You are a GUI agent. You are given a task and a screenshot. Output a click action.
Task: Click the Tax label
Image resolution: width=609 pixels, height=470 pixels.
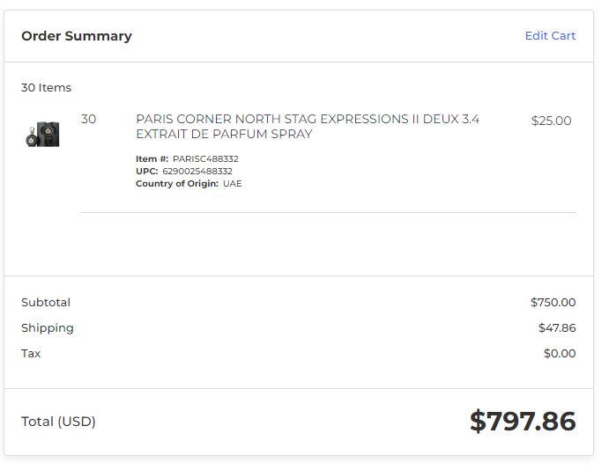(31, 354)
